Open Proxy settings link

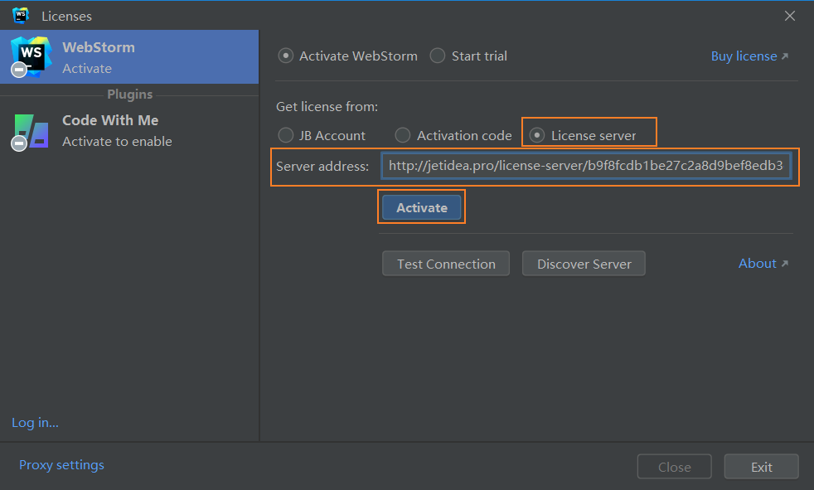[x=61, y=465]
